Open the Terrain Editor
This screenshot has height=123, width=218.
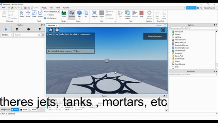tap(64, 14)
